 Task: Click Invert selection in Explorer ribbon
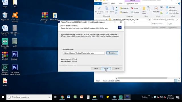pos(173,13)
